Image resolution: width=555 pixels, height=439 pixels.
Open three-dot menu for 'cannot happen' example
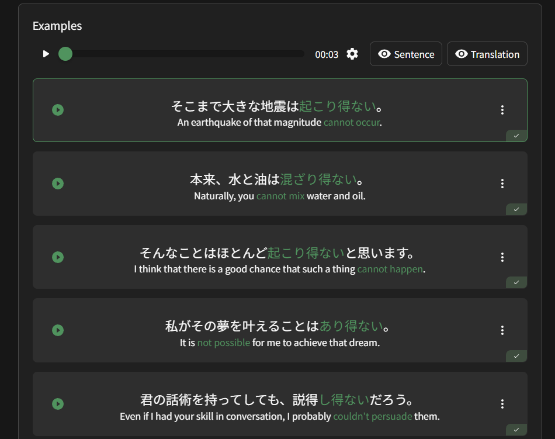(502, 257)
